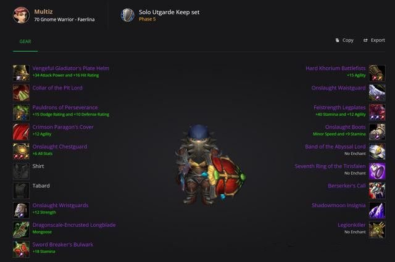395x262 pixels.
Task: Select the Pauldrons of Perseverance item icon
Action: pos(21,112)
